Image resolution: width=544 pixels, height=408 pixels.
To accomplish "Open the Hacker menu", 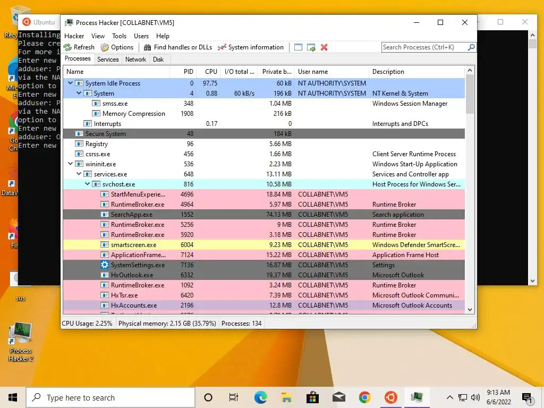I will coord(74,36).
